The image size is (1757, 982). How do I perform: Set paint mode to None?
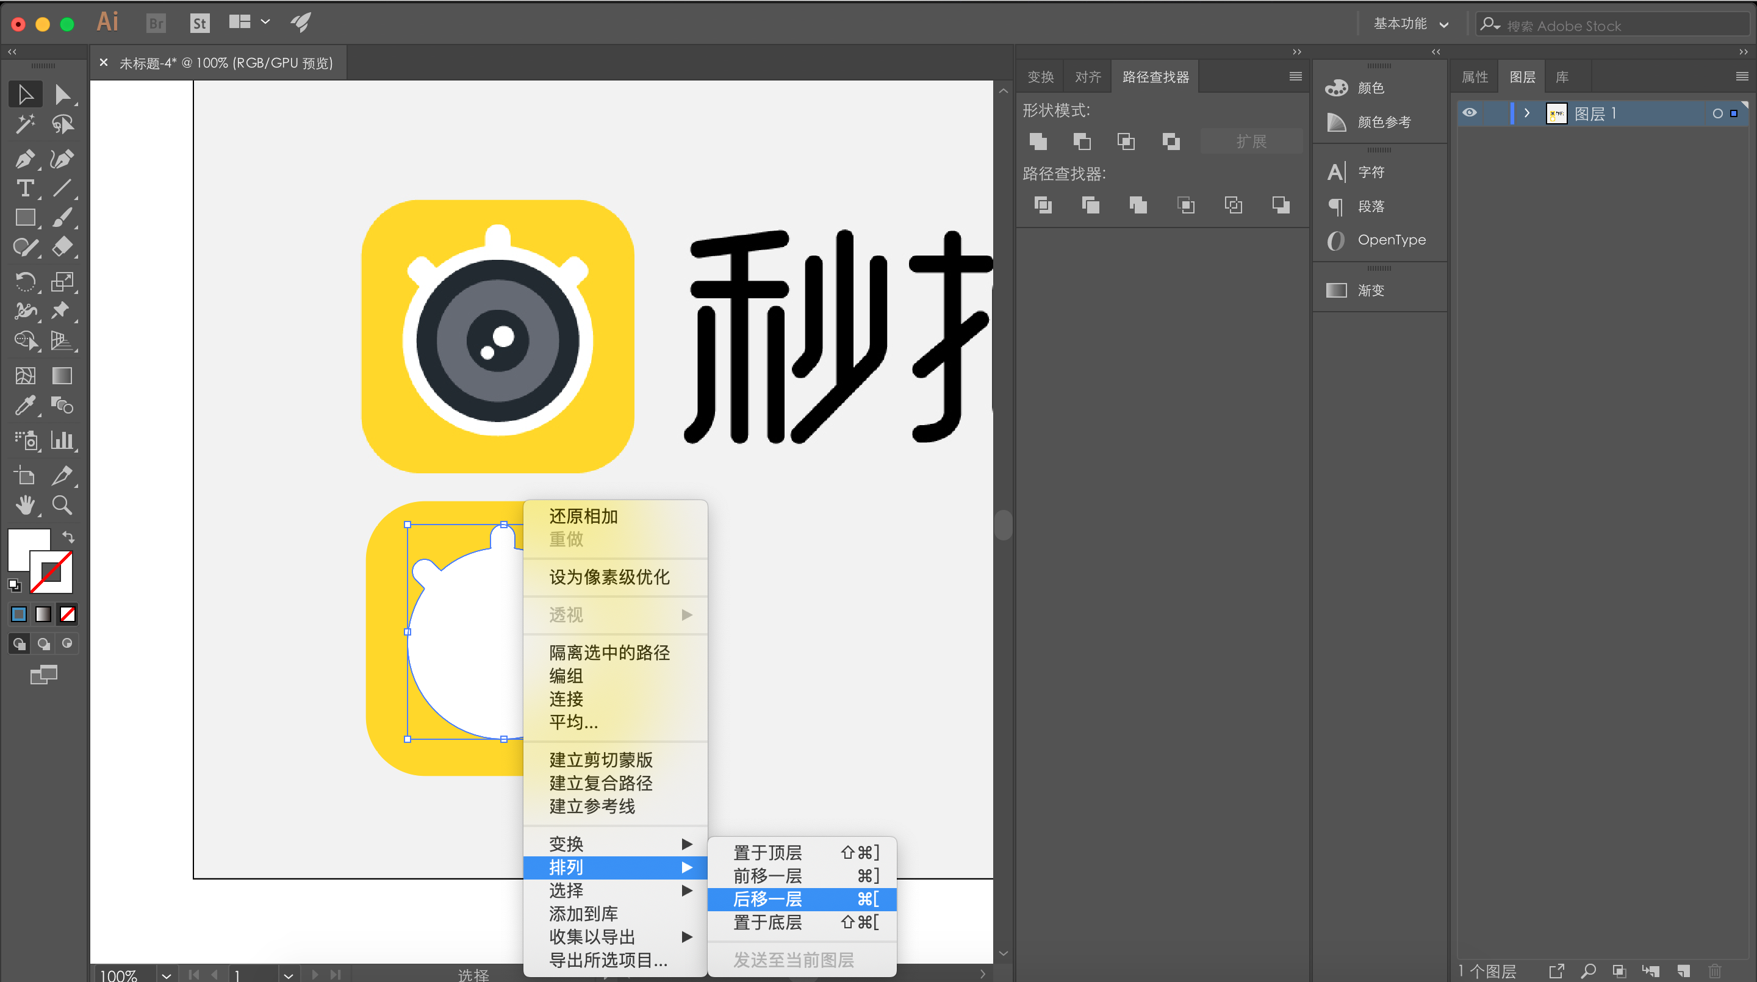point(68,614)
